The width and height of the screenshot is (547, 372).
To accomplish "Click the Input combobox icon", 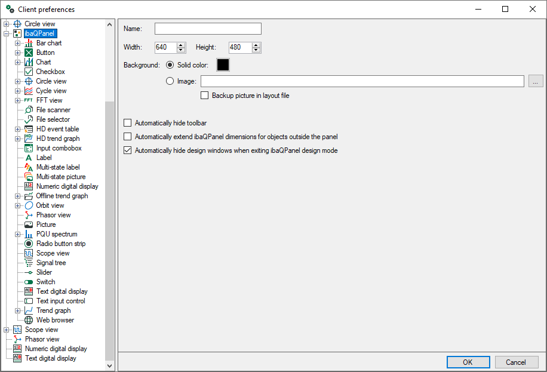I will coord(29,148).
